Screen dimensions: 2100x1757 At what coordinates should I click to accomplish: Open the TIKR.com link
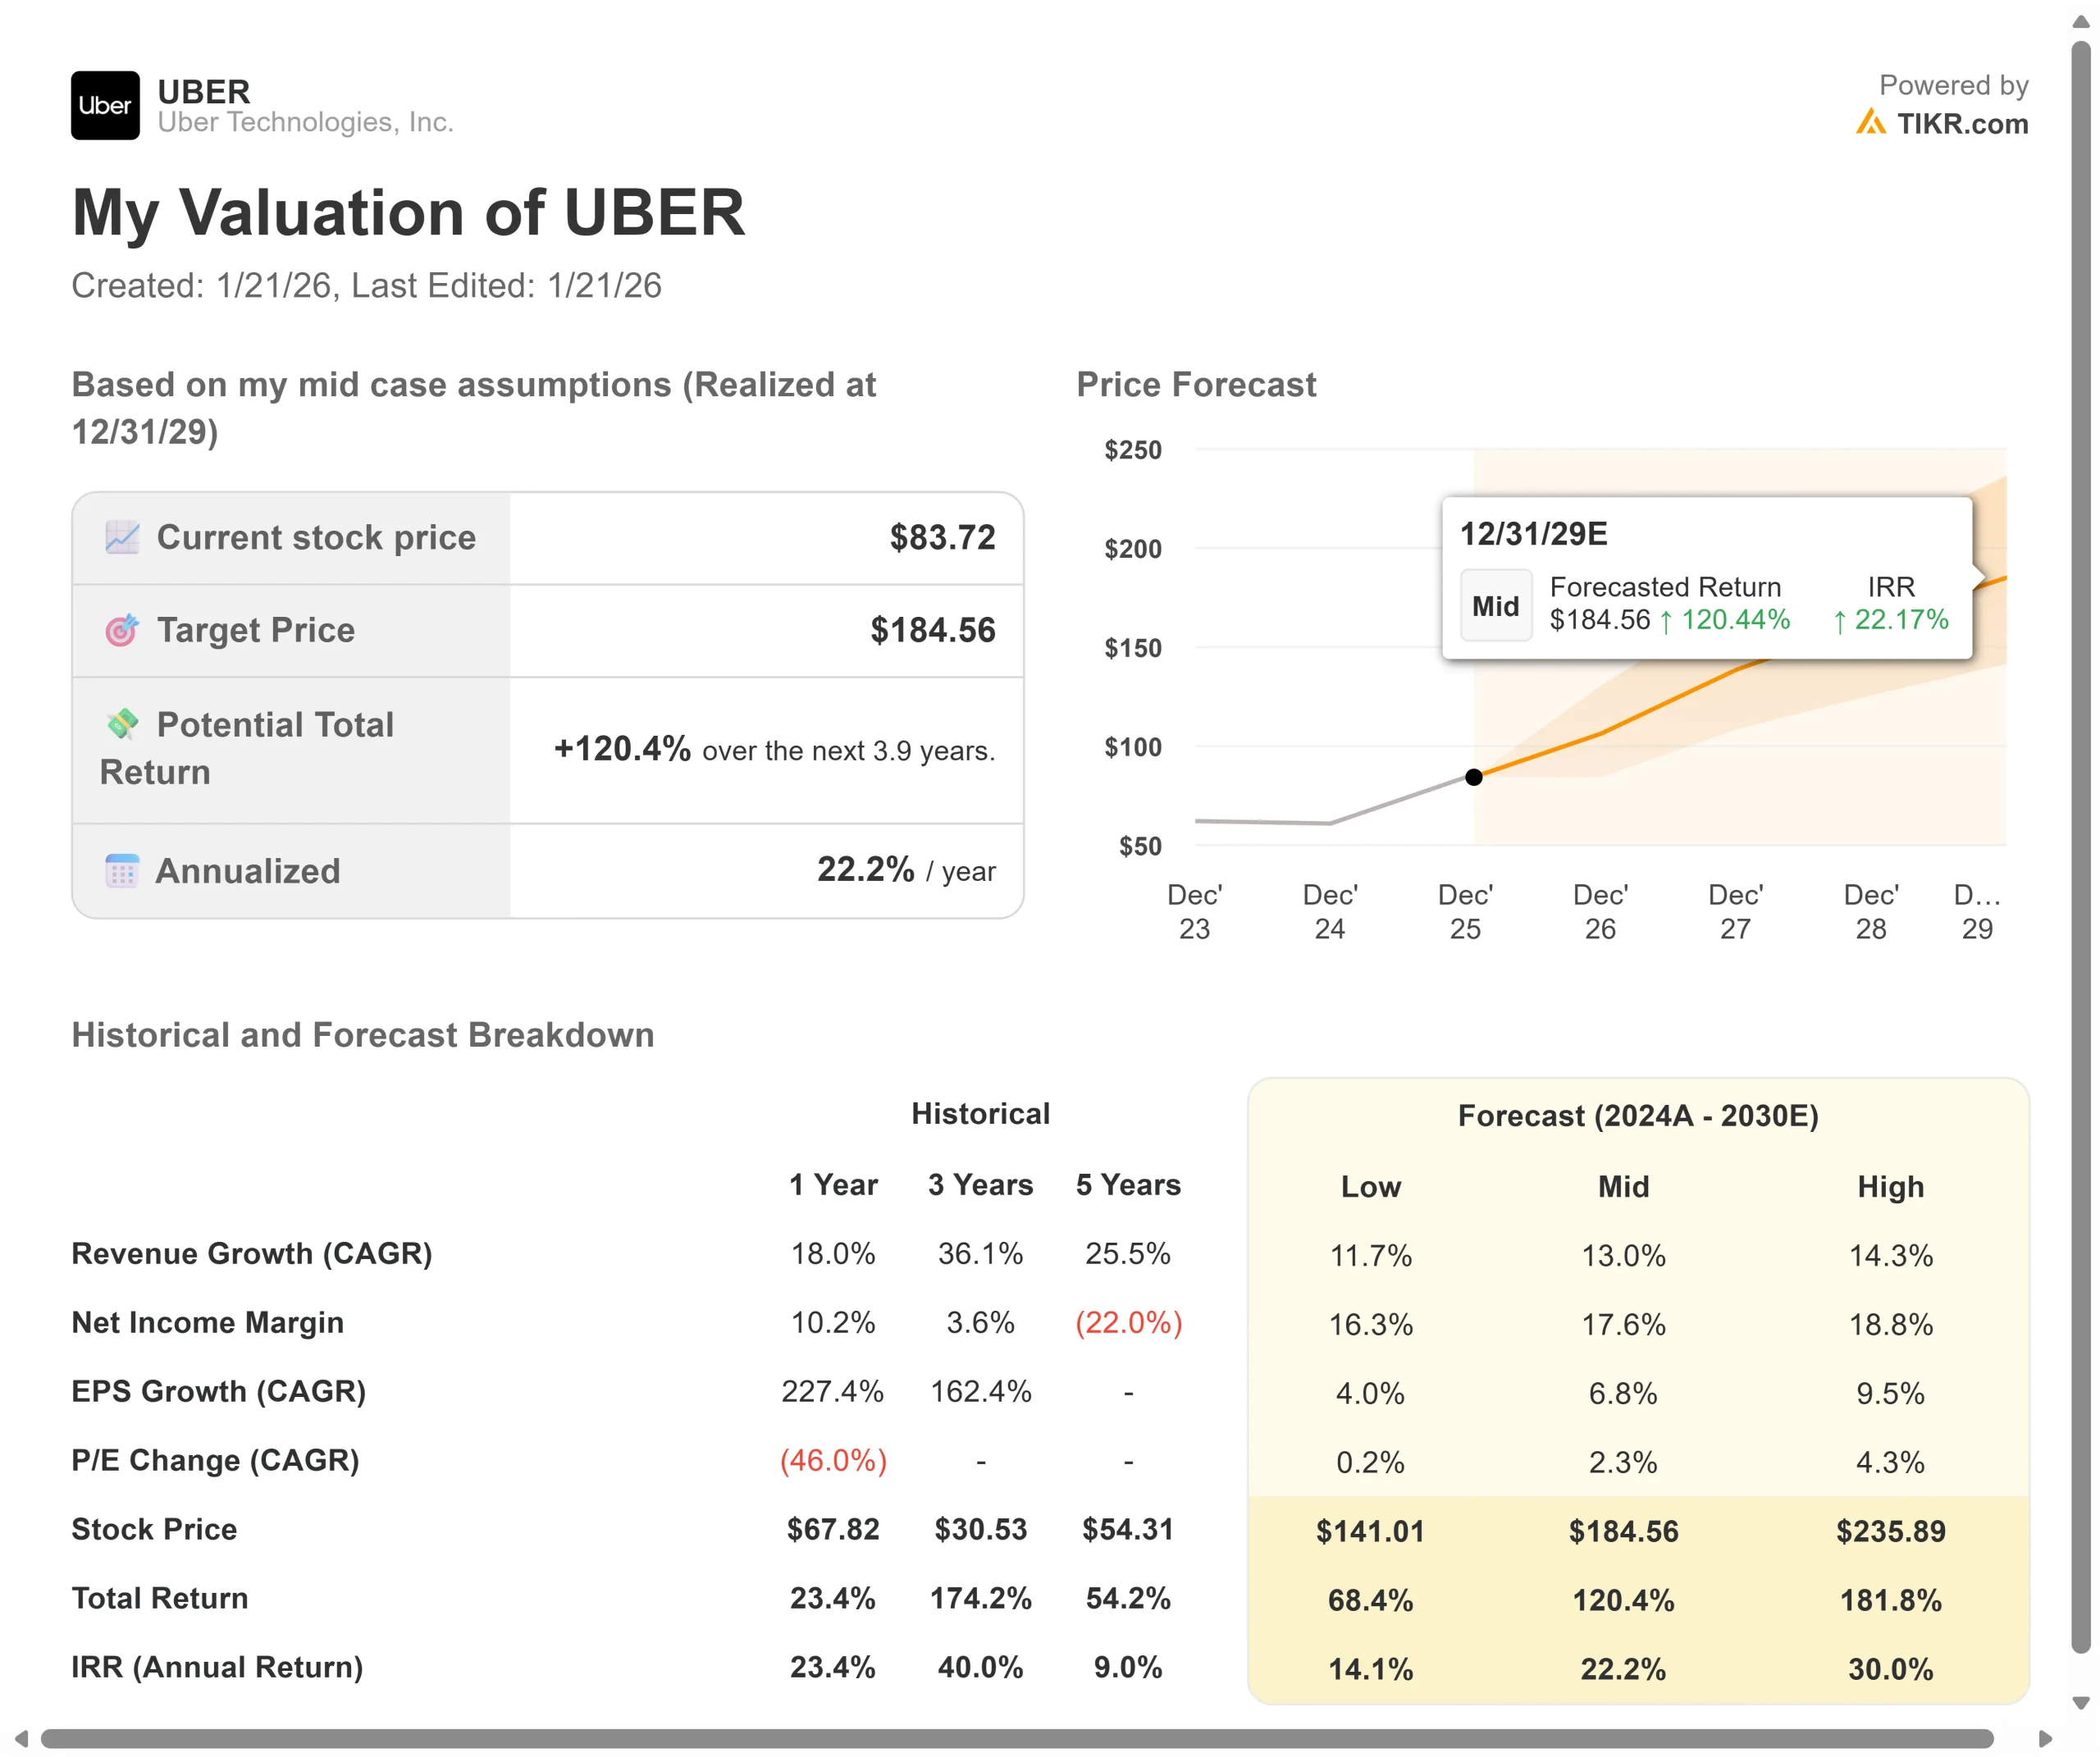click(x=1962, y=123)
